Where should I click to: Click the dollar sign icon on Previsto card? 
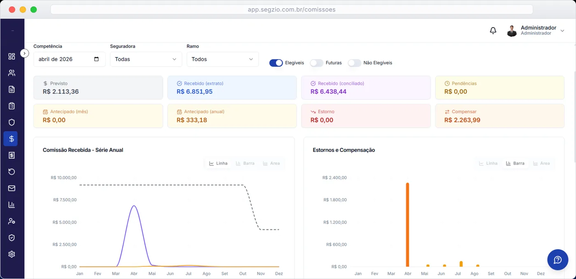45,83
